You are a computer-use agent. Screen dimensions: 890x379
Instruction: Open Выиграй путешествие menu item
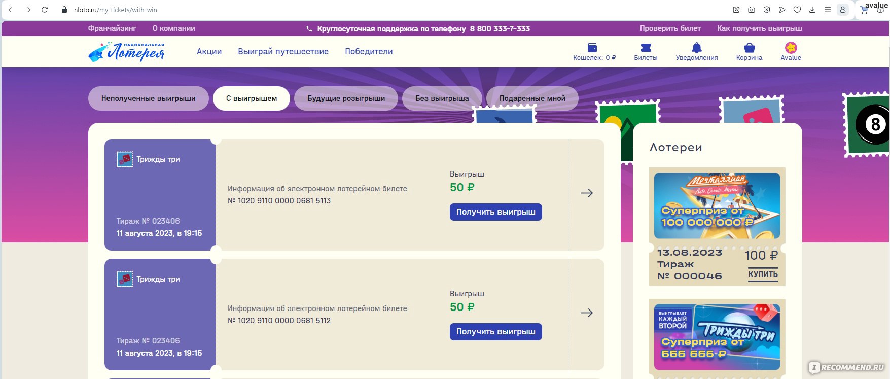(283, 51)
